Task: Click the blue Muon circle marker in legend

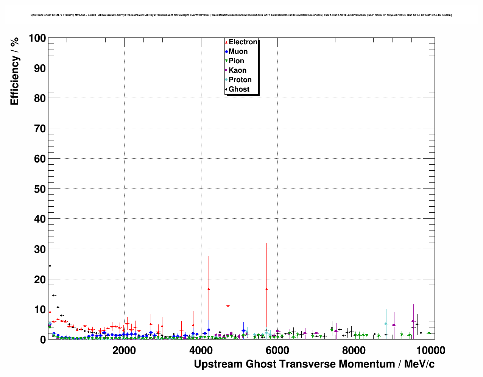Action: pos(226,51)
